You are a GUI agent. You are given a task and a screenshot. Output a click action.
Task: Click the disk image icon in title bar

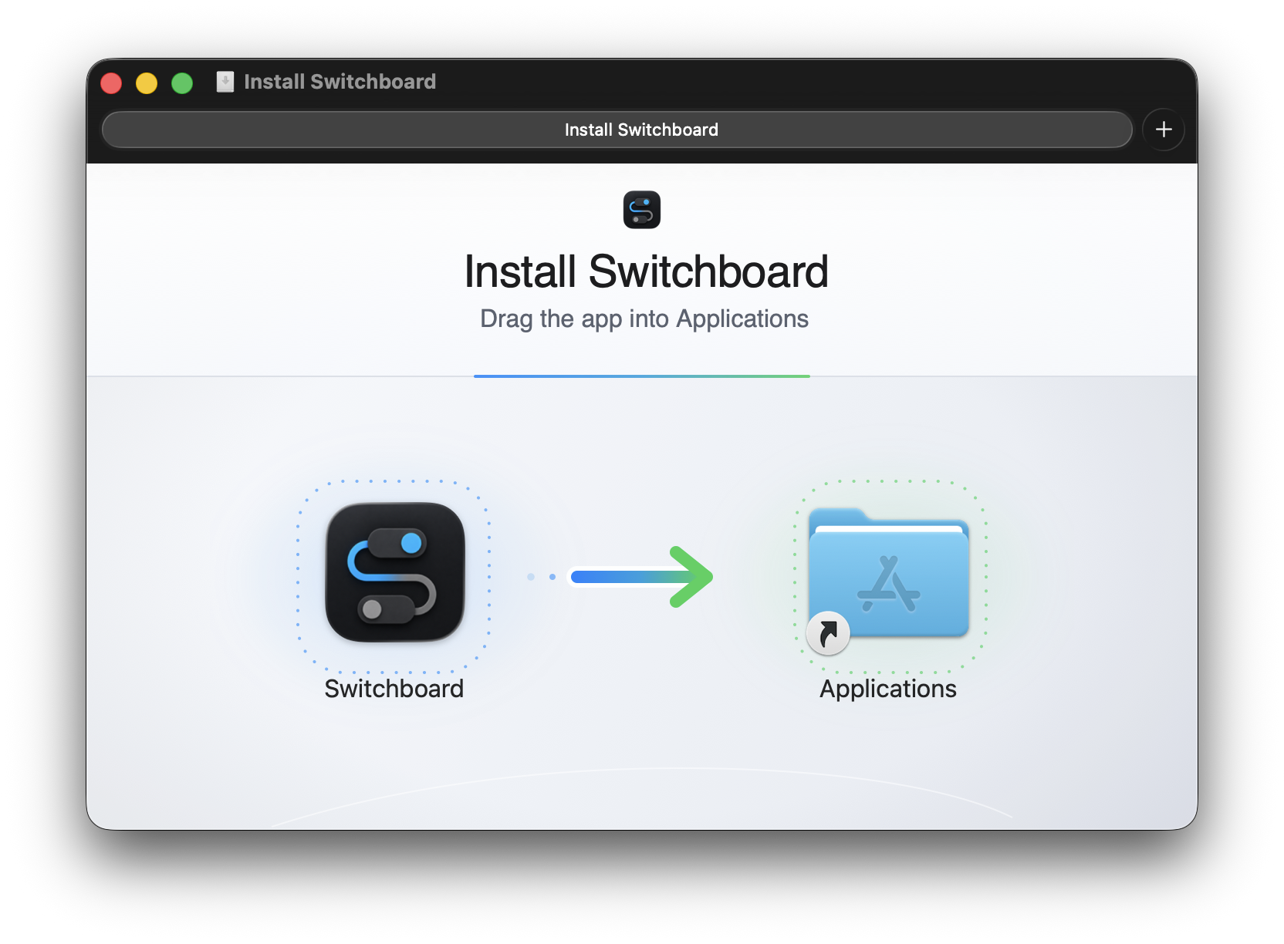click(x=225, y=82)
